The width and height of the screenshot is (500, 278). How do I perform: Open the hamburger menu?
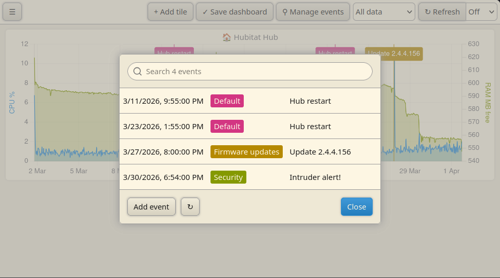(x=12, y=12)
